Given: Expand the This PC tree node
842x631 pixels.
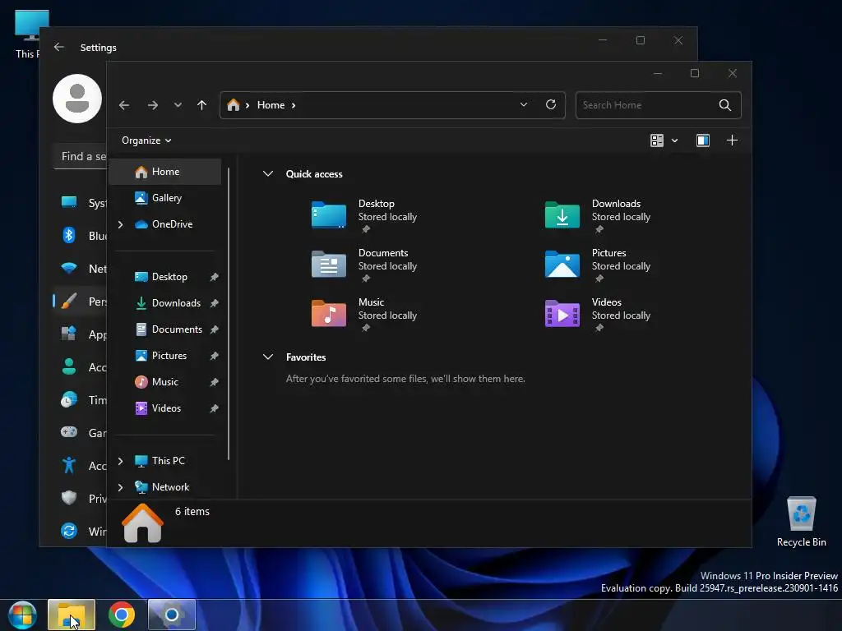Looking at the screenshot, I should click(x=120, y=461).
